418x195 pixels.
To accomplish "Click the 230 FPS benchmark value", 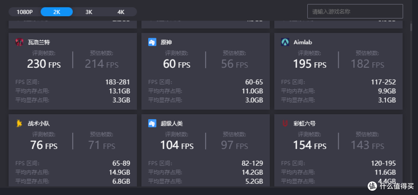I will tap(44, 64).
